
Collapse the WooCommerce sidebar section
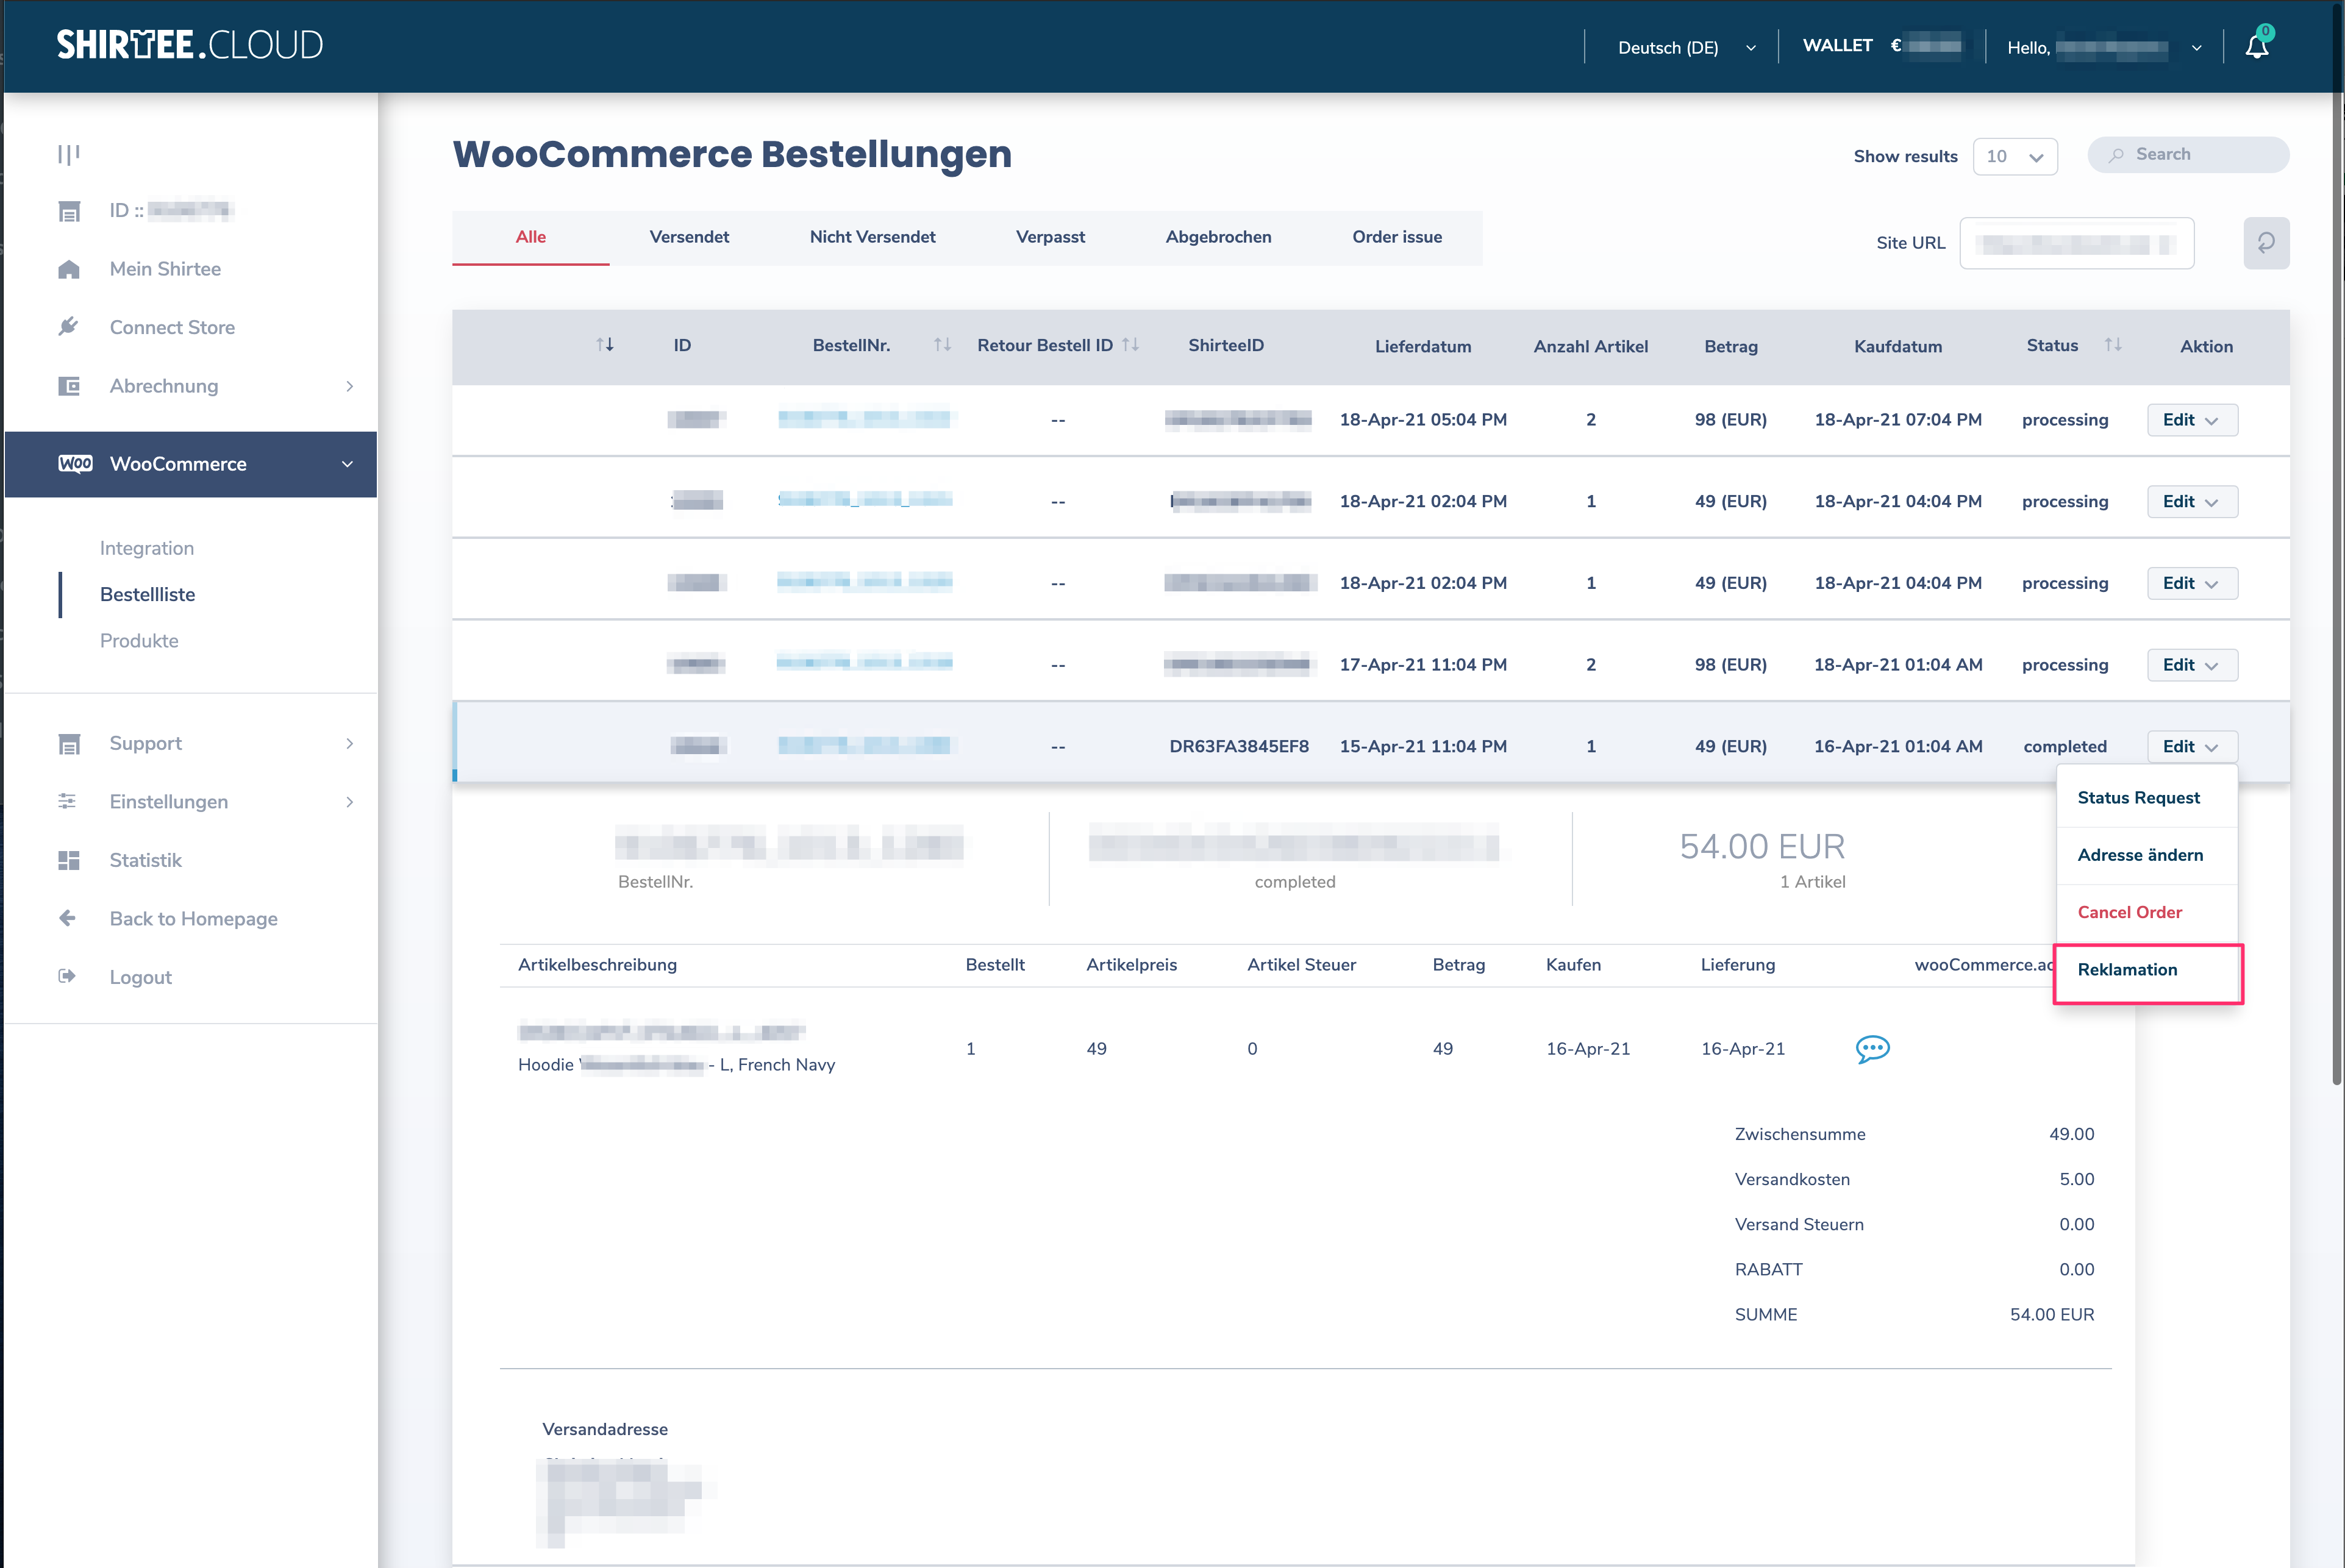191,464
